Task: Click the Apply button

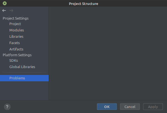Action: pyautogui.click(x=153, y=107)
